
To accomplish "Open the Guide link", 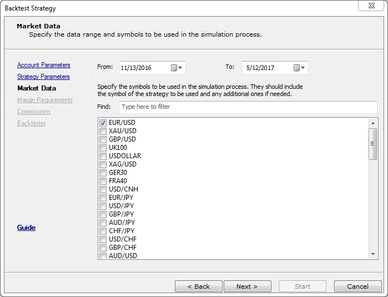I will tap(26, 228).
